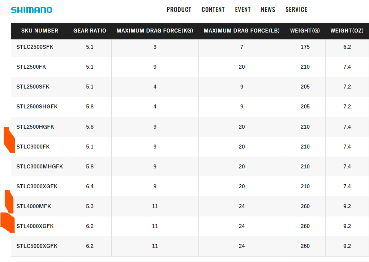Click the MAXIMUM DRAG FORCE(KG) header
Viewport: 369px width, 262px height.
155,31
